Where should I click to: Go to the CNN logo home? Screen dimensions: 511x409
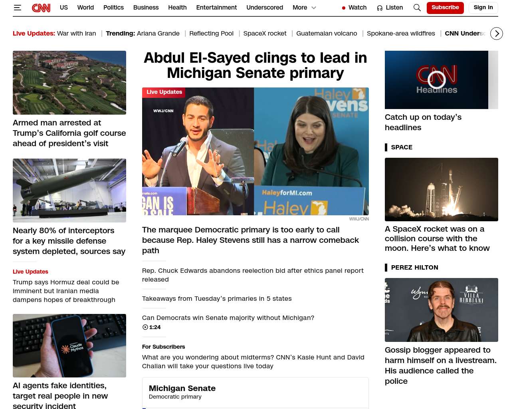tap(41, 8)
